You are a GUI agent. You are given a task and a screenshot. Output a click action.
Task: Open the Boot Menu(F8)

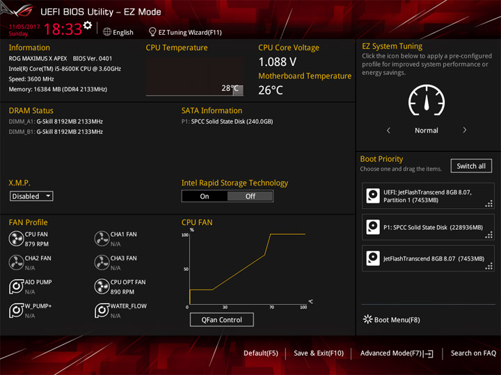pos(392,319)
